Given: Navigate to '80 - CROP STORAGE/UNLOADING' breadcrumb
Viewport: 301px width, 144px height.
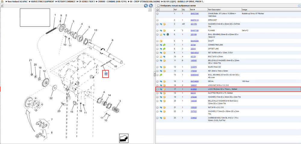Looking at the screenshot, I should tap(145, 2).
